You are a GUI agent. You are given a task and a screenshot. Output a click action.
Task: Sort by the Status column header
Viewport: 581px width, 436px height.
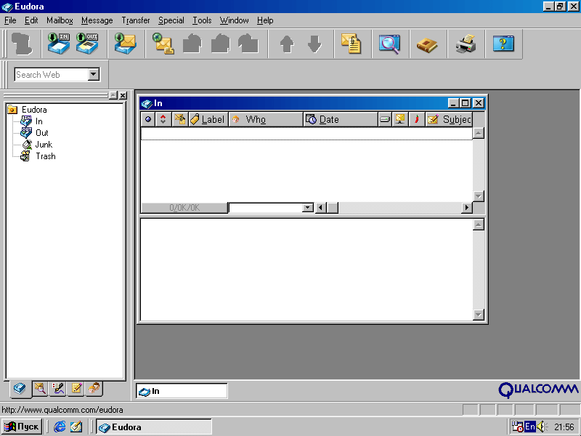click(x=148, y=119)
